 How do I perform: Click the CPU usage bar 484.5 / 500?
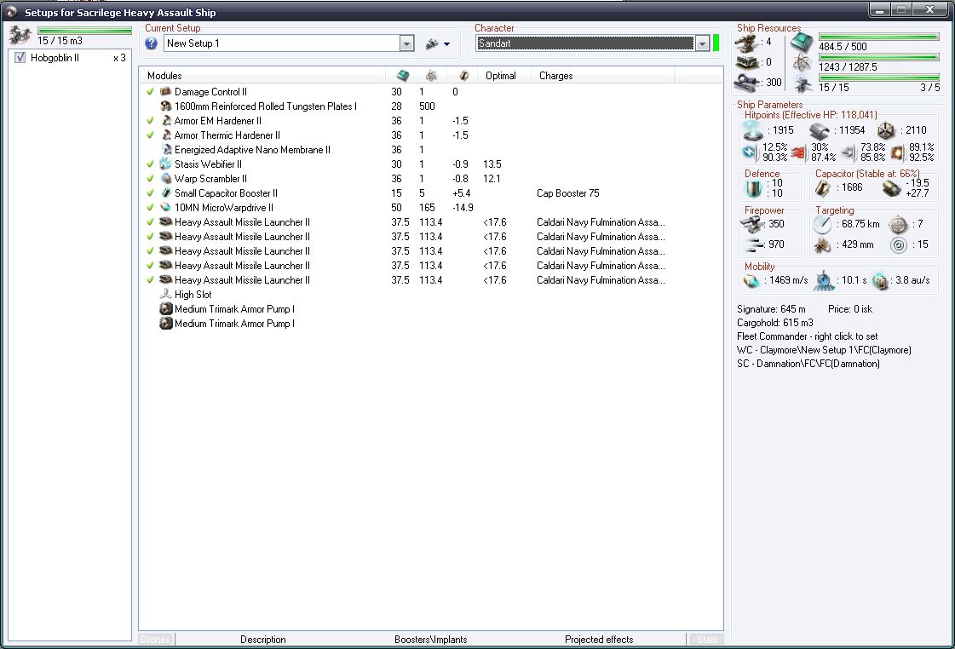pyautogui.click(x=878, y=37)
